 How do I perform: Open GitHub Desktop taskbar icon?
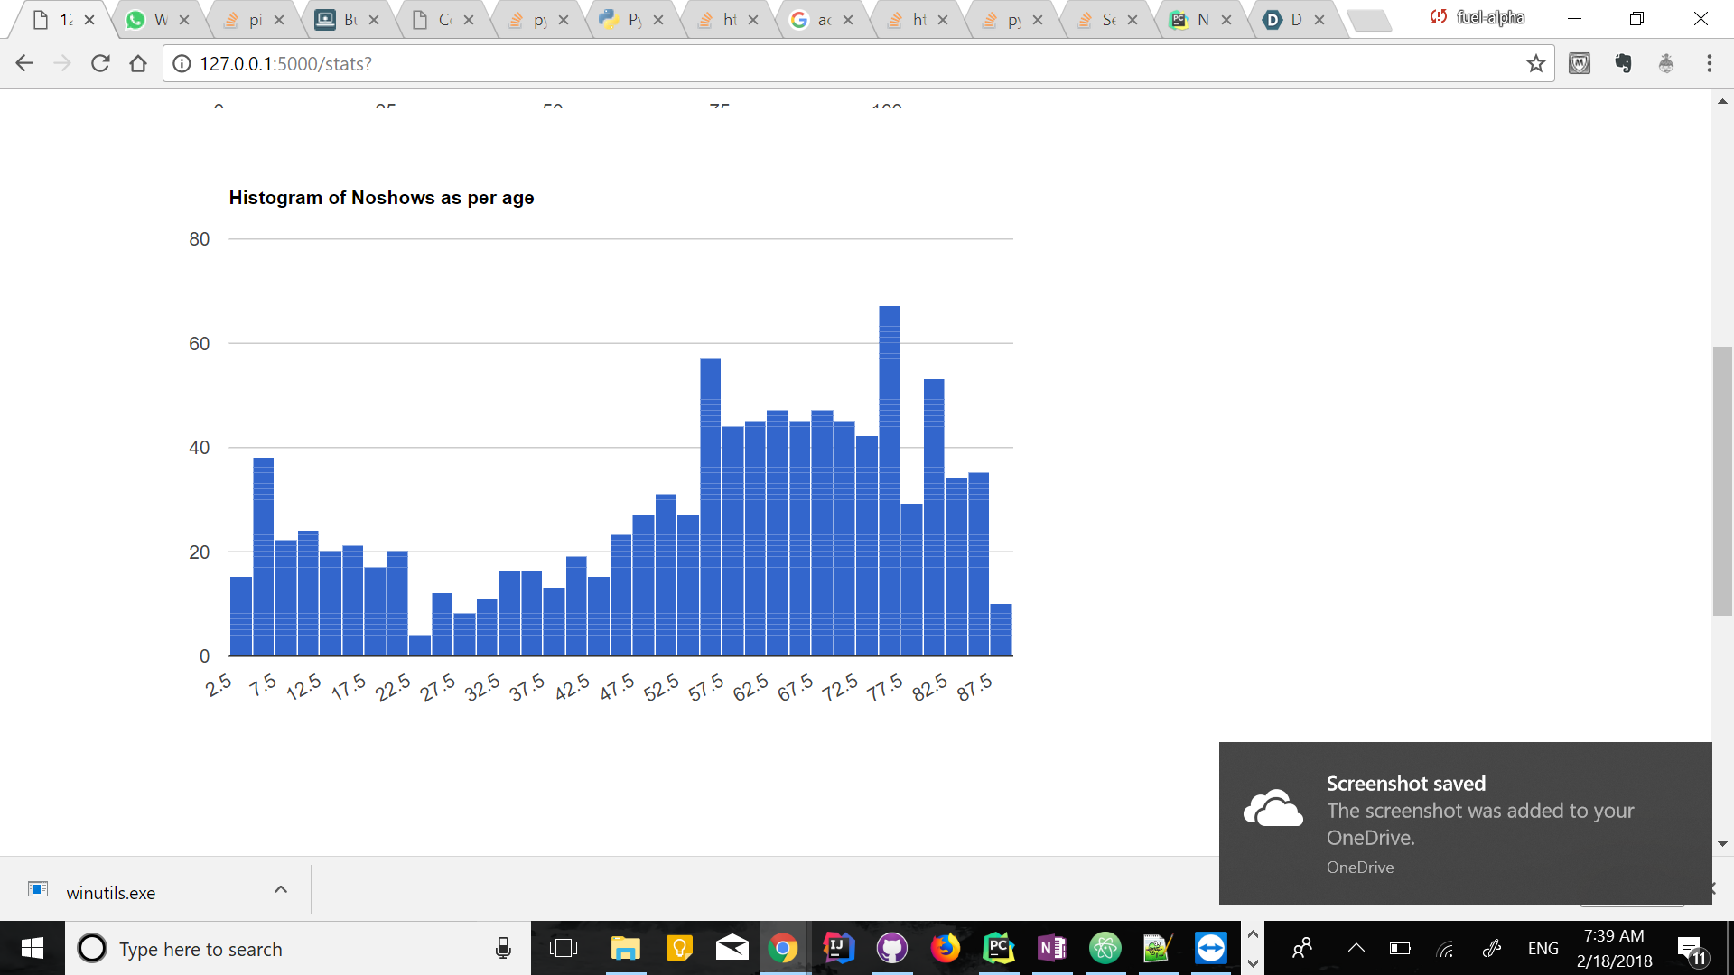(891, 948)
